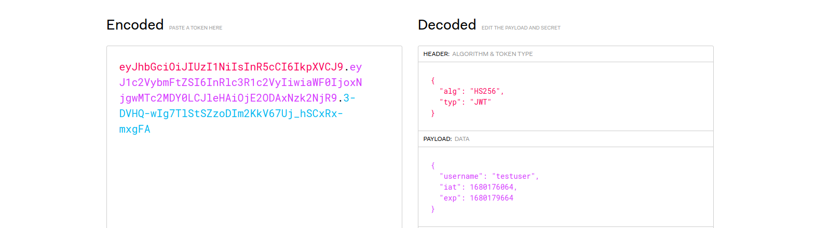Click the blue signature segment of the encoded token
816x228 pixels.
pyautogui.click(x=231, y=113)
